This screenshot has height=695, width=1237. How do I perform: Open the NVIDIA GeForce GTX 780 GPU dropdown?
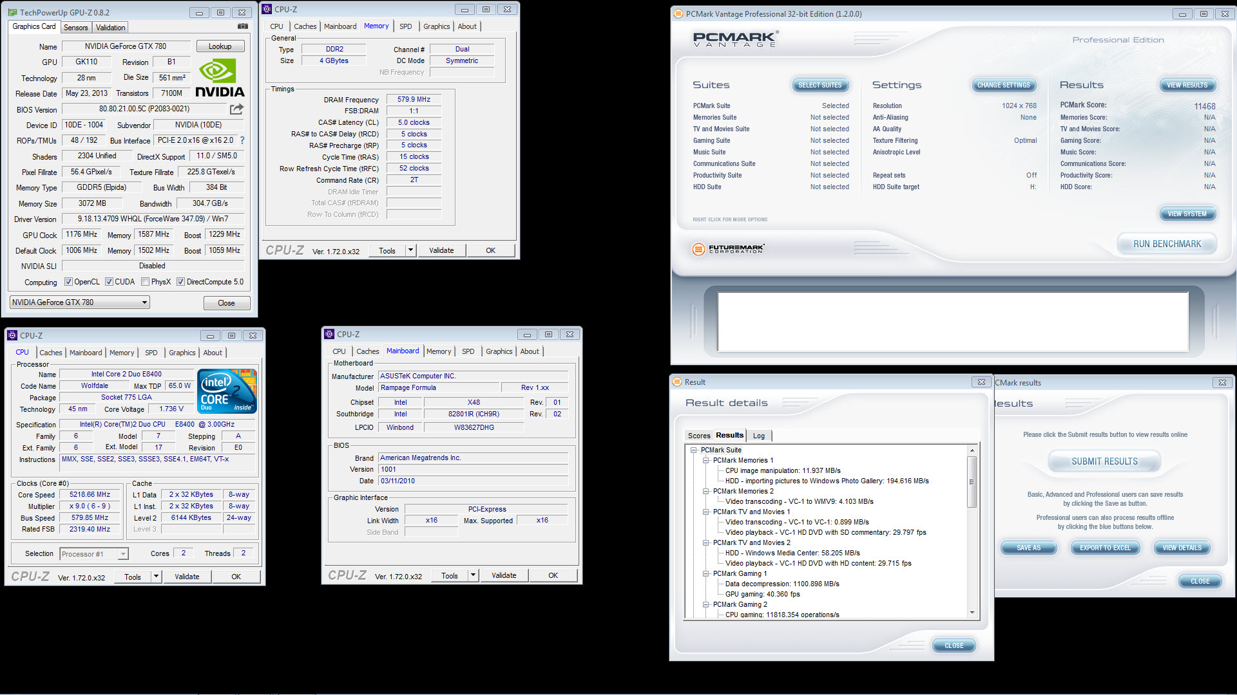(x=80, y=302)
